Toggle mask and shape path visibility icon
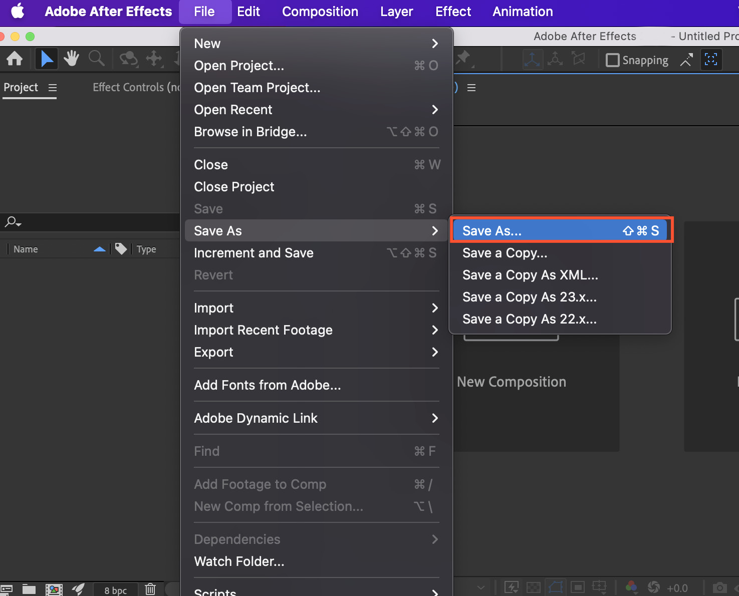This screenshot has height=596, width=739. [556, 586]
